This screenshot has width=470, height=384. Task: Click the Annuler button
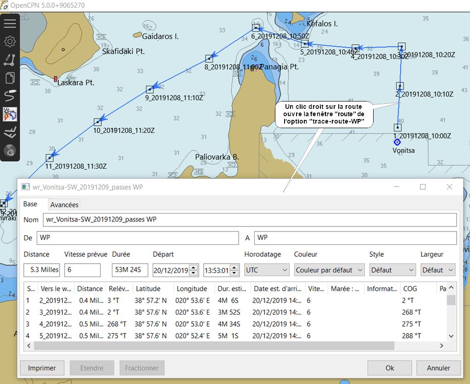point(438,368)
